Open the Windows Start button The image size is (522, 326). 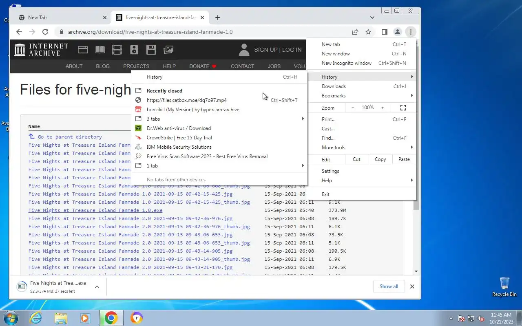tap(11, 318)
